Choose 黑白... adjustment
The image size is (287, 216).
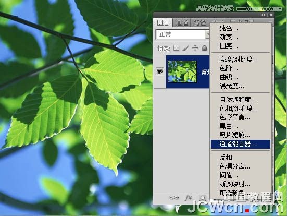pyautogui.click(x=241, y=126)
